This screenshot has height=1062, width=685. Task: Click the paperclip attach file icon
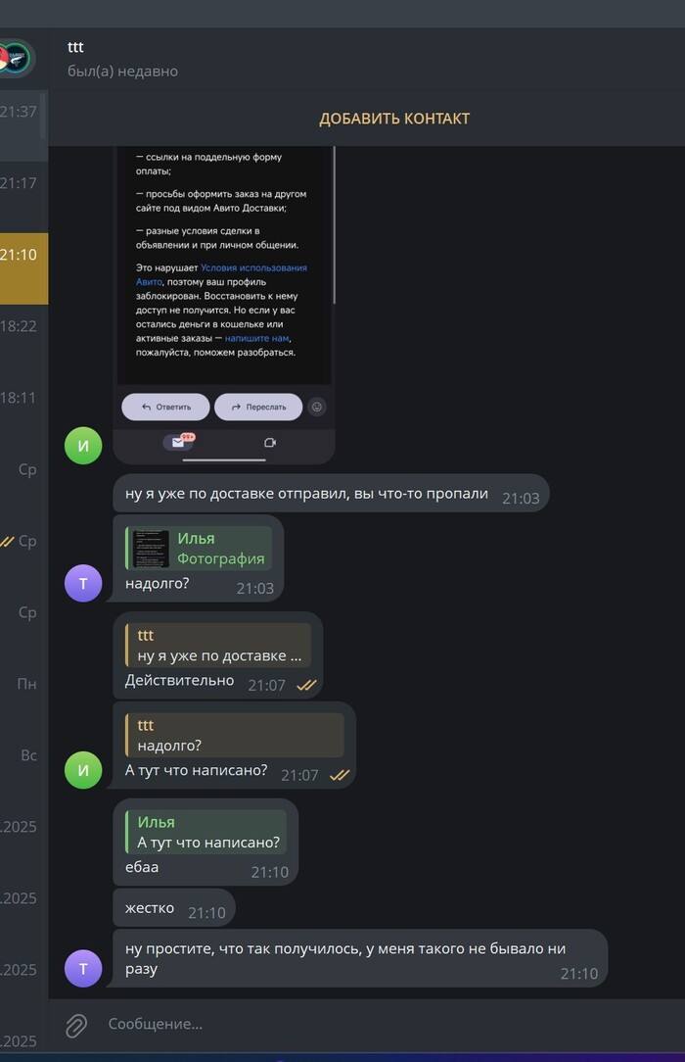point(75,1025)
